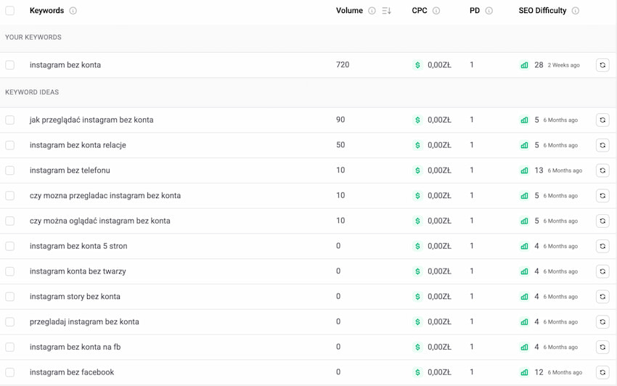This screenshot has width=617, height=386.
Task: Open info icon next to Volume header
Action: [372, 11]
